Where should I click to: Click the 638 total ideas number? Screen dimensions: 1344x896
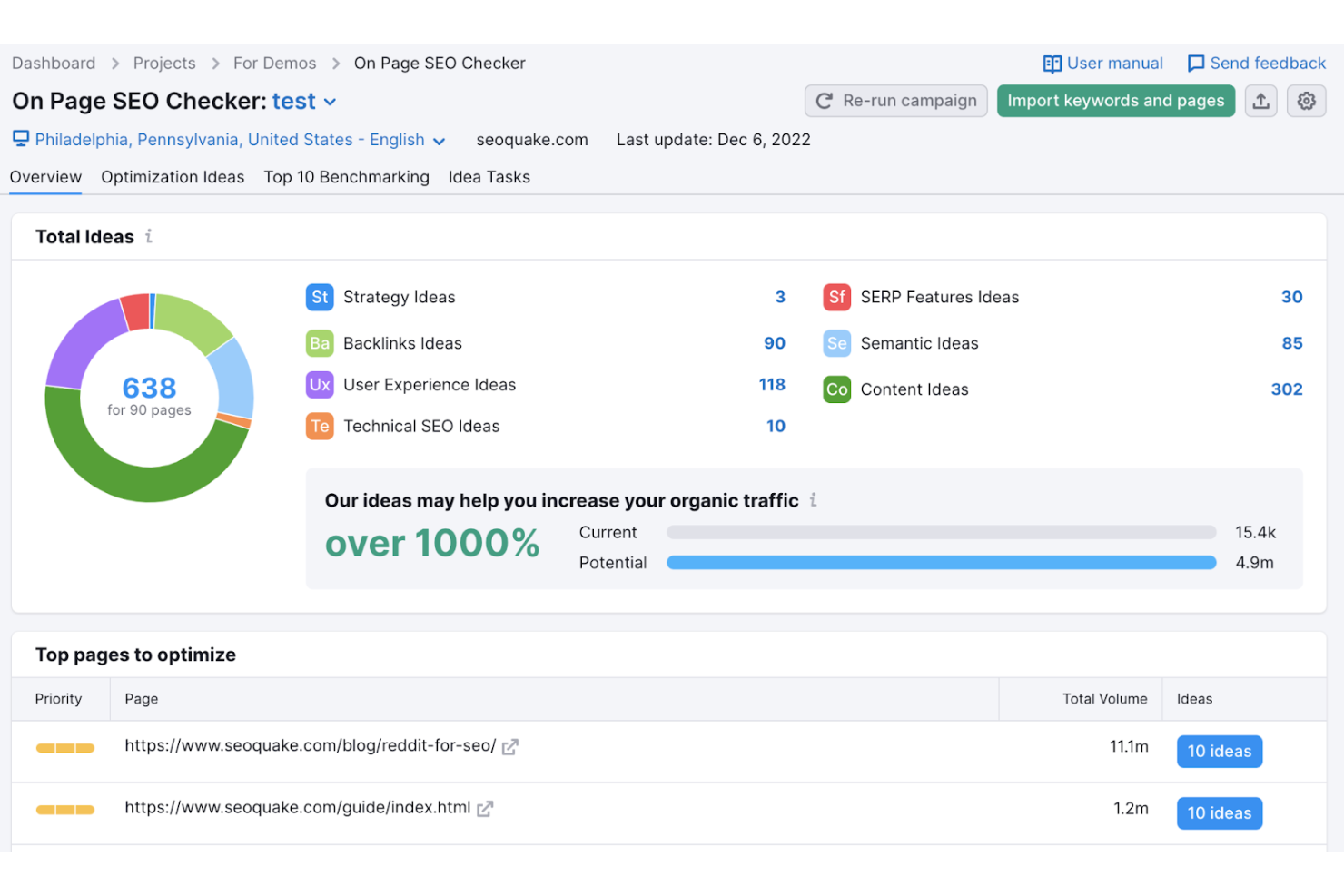pos(149,389)
